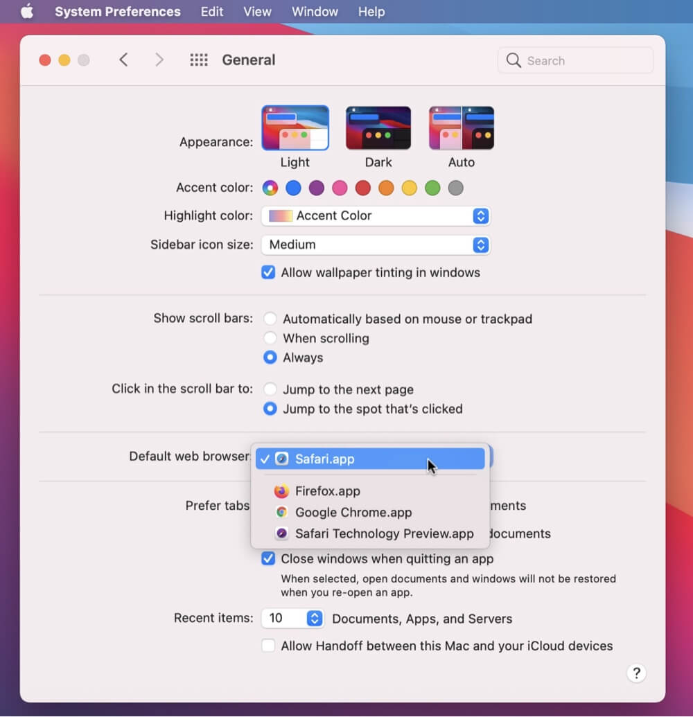Open the Show All preferences grid
The height and width of the screenshot is (717, 693).
pyautogui.click(x=199, y=60)
